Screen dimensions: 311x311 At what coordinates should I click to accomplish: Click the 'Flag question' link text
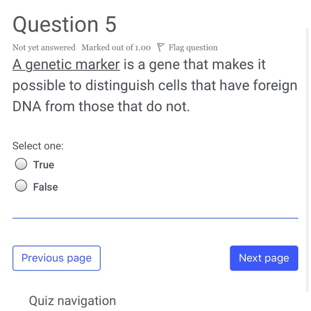tap(193, 48)
